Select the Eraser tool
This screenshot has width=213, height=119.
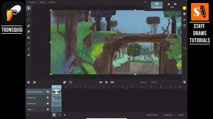(29, 26)
